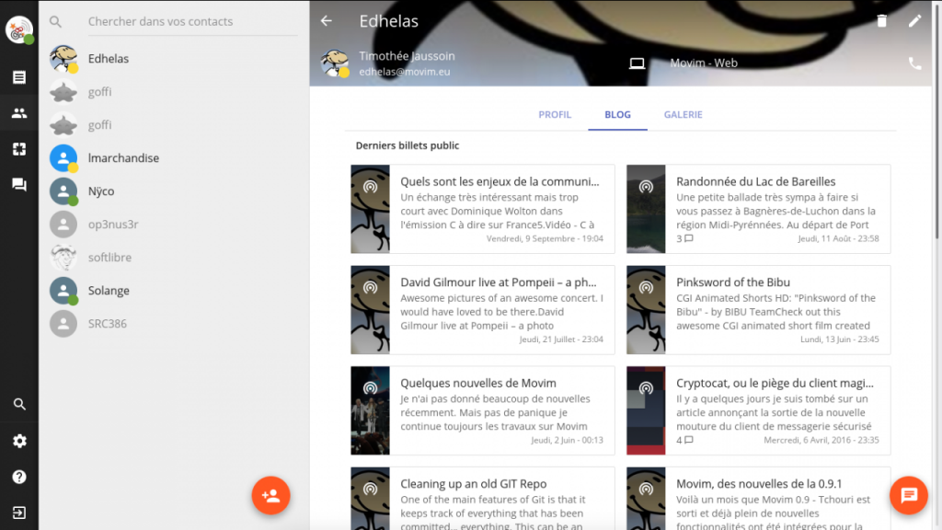Click 'Movim - Web' client label

pyautogui.click(x=704, y=63)
